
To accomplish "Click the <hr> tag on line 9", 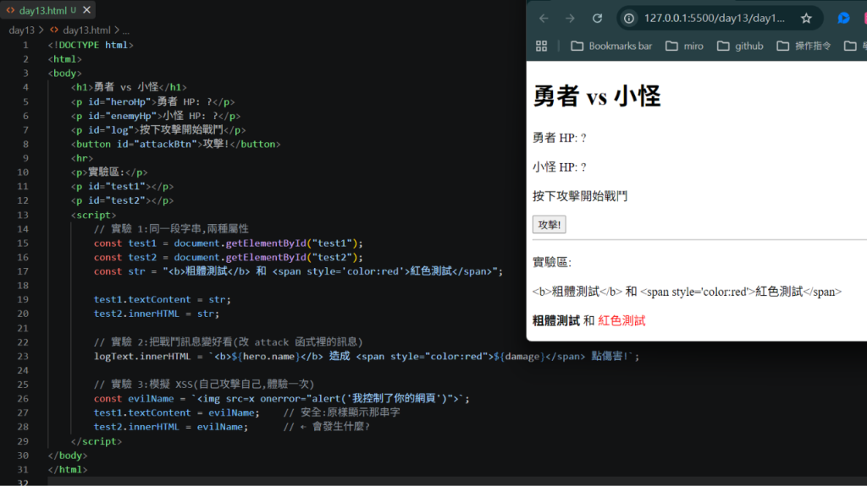I will 82,158.
